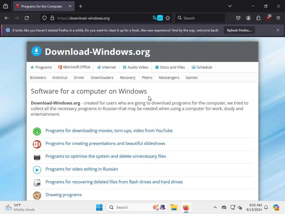Image resolution: width=285 pixels, height=214 pixels.
Task: Open the Extensions puzzle icon
Action: pos(258,18)
